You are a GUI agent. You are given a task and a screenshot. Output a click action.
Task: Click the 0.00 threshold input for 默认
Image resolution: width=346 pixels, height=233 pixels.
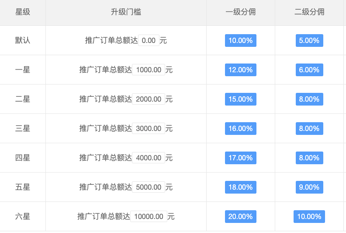click(x=149, y=41)
